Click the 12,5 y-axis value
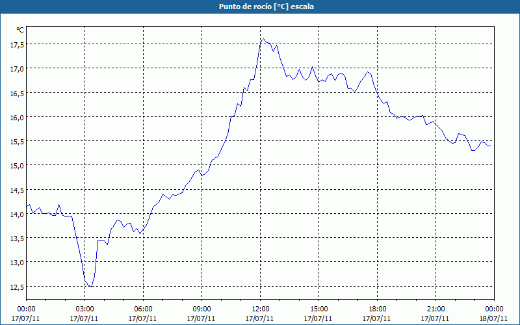 point(17,287)
